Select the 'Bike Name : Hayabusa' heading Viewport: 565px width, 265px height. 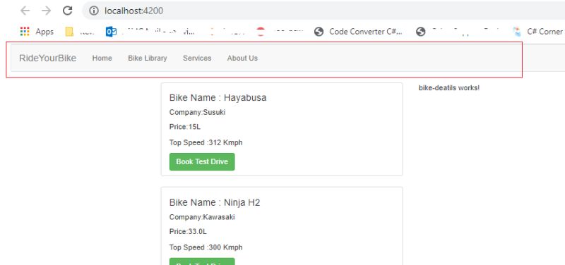click(218, 97)
